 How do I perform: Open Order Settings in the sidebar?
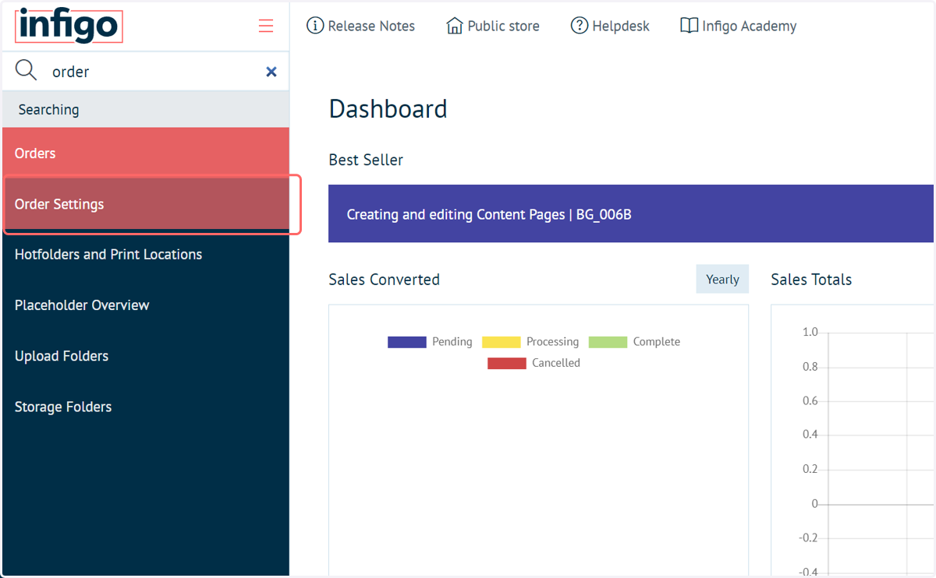click(146, 204)
